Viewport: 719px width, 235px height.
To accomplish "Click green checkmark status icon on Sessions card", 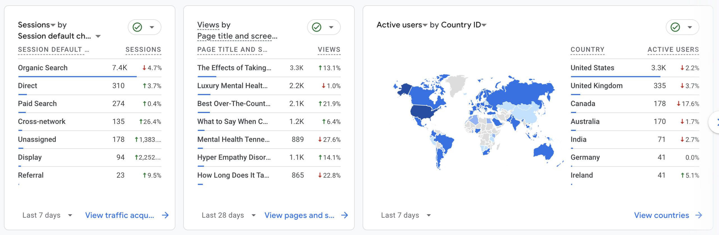I will [137, 27].
